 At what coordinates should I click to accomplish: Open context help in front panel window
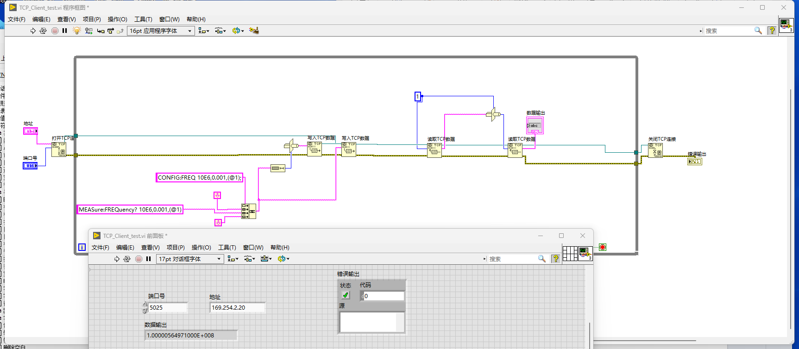tap(555, 259)
